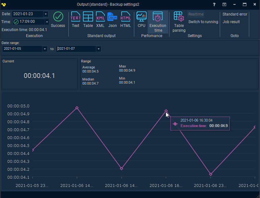The width and height of the screenshot is (260, 198).
Task: Switch to Table output view
Action: 88,20
